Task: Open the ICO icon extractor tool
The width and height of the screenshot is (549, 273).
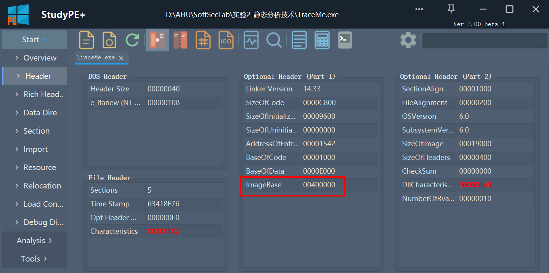Action: pos(226,40)
